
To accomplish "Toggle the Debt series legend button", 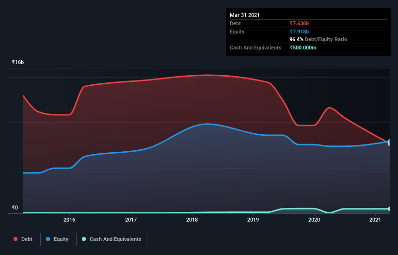I will point(23,239).
